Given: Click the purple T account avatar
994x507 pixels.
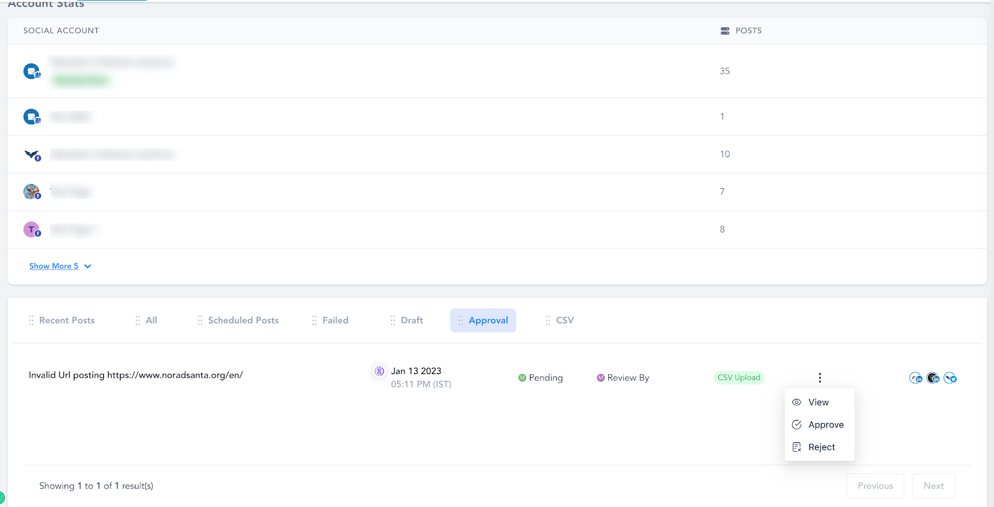Looking at the screenshot, I should (x=32, y=230).
